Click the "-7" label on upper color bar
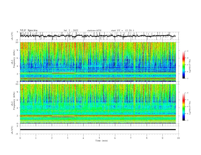This screenshot has height=155, width=201. point(187,79)
